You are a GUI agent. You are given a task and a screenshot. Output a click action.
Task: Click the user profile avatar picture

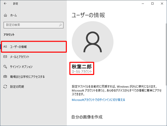click(x=93, y=42)
